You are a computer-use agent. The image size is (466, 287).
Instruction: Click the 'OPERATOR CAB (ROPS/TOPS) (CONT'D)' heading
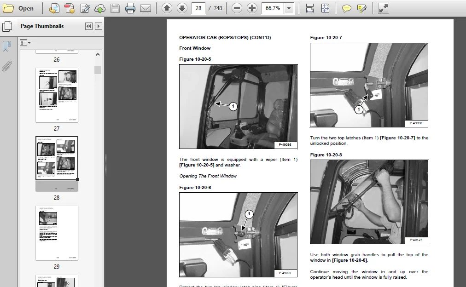(x=225, y=37)
